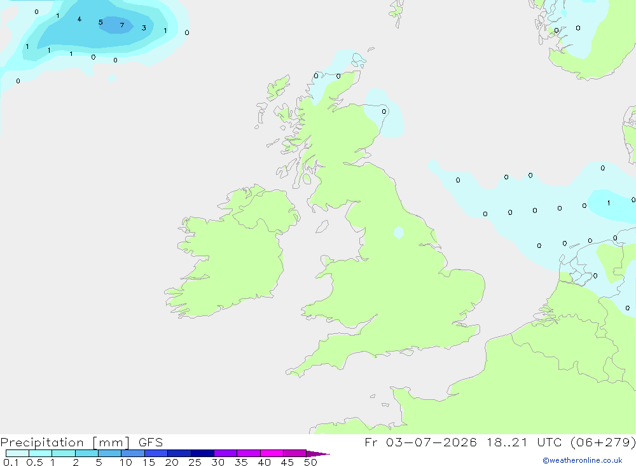Image resolution: width=636 pixels, height=466 pixels.
Task: Click the 35–40 mm violet legend swatch
Action: [248, 453]
